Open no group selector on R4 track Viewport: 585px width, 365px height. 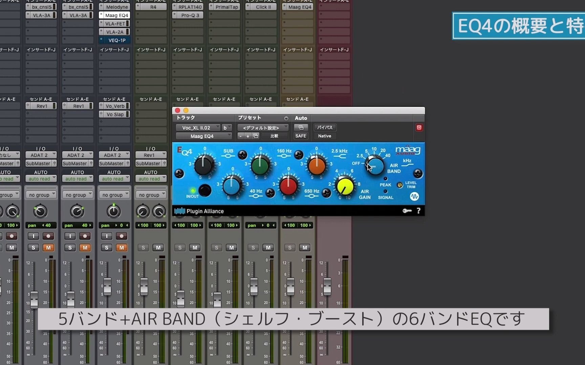pyautogui.click(x=151, y=195)
